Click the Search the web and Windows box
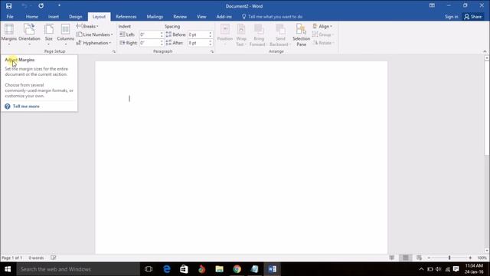This screenshot has width=490, height=276. coord(78,269)
